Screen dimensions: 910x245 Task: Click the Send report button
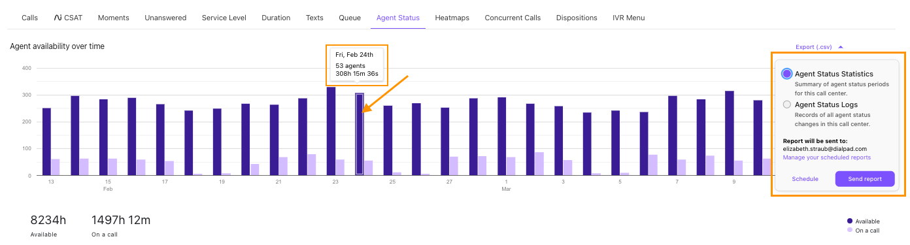click(x=865, y=179)
